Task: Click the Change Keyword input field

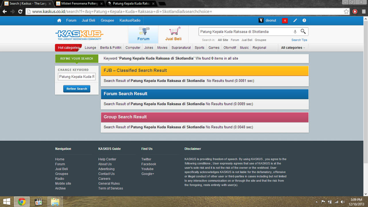Action: click(77, 77)
